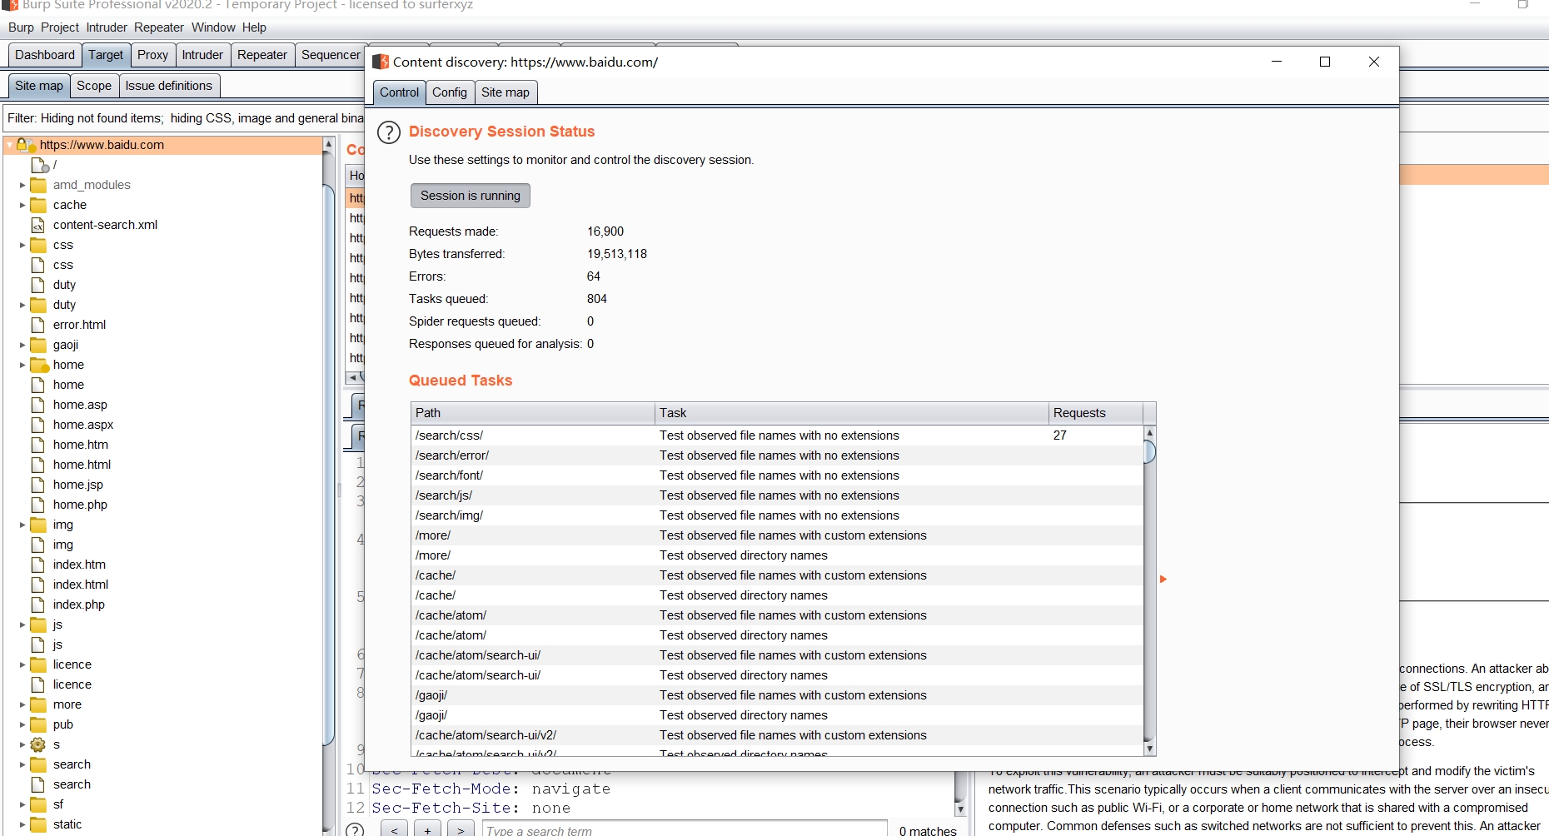The height and width of the screenshot is (836, 1549).
Task: Expand the cache folder node
Action: pos(22,205)
